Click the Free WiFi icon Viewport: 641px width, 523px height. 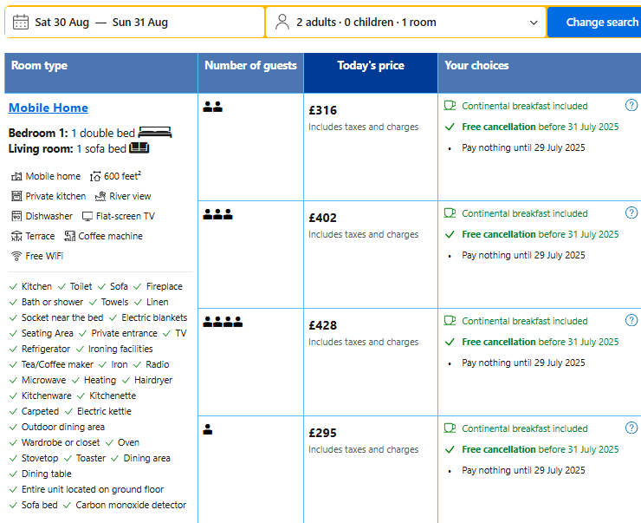(16, 256)
